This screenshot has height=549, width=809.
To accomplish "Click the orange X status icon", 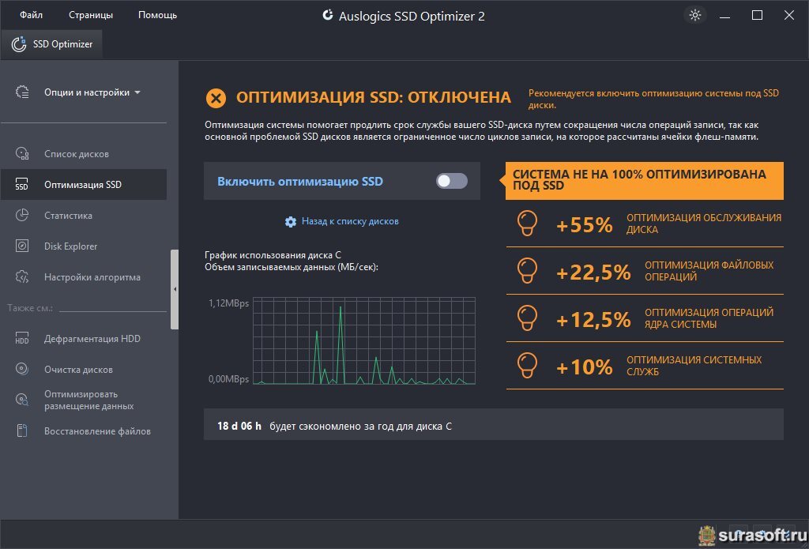I will coord(216,98).
